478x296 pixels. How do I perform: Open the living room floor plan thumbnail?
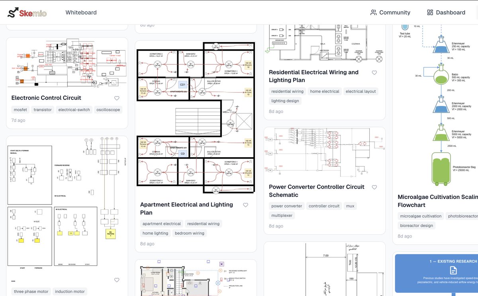coord(196,278)
